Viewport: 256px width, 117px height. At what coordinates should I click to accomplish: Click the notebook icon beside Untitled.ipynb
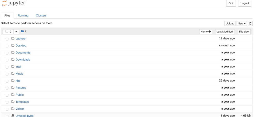13,115
